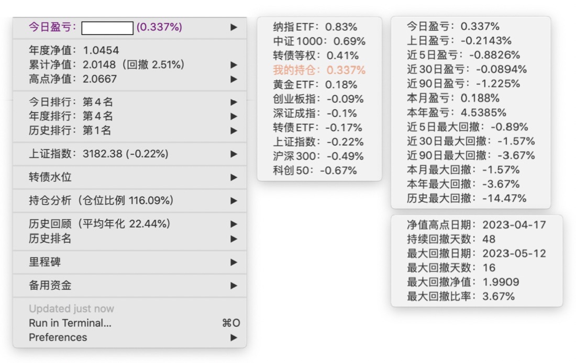The width and height of the screenshot is (576, 363).
Task: Open the 今日排行 menu entry
Action: (71, 102)
